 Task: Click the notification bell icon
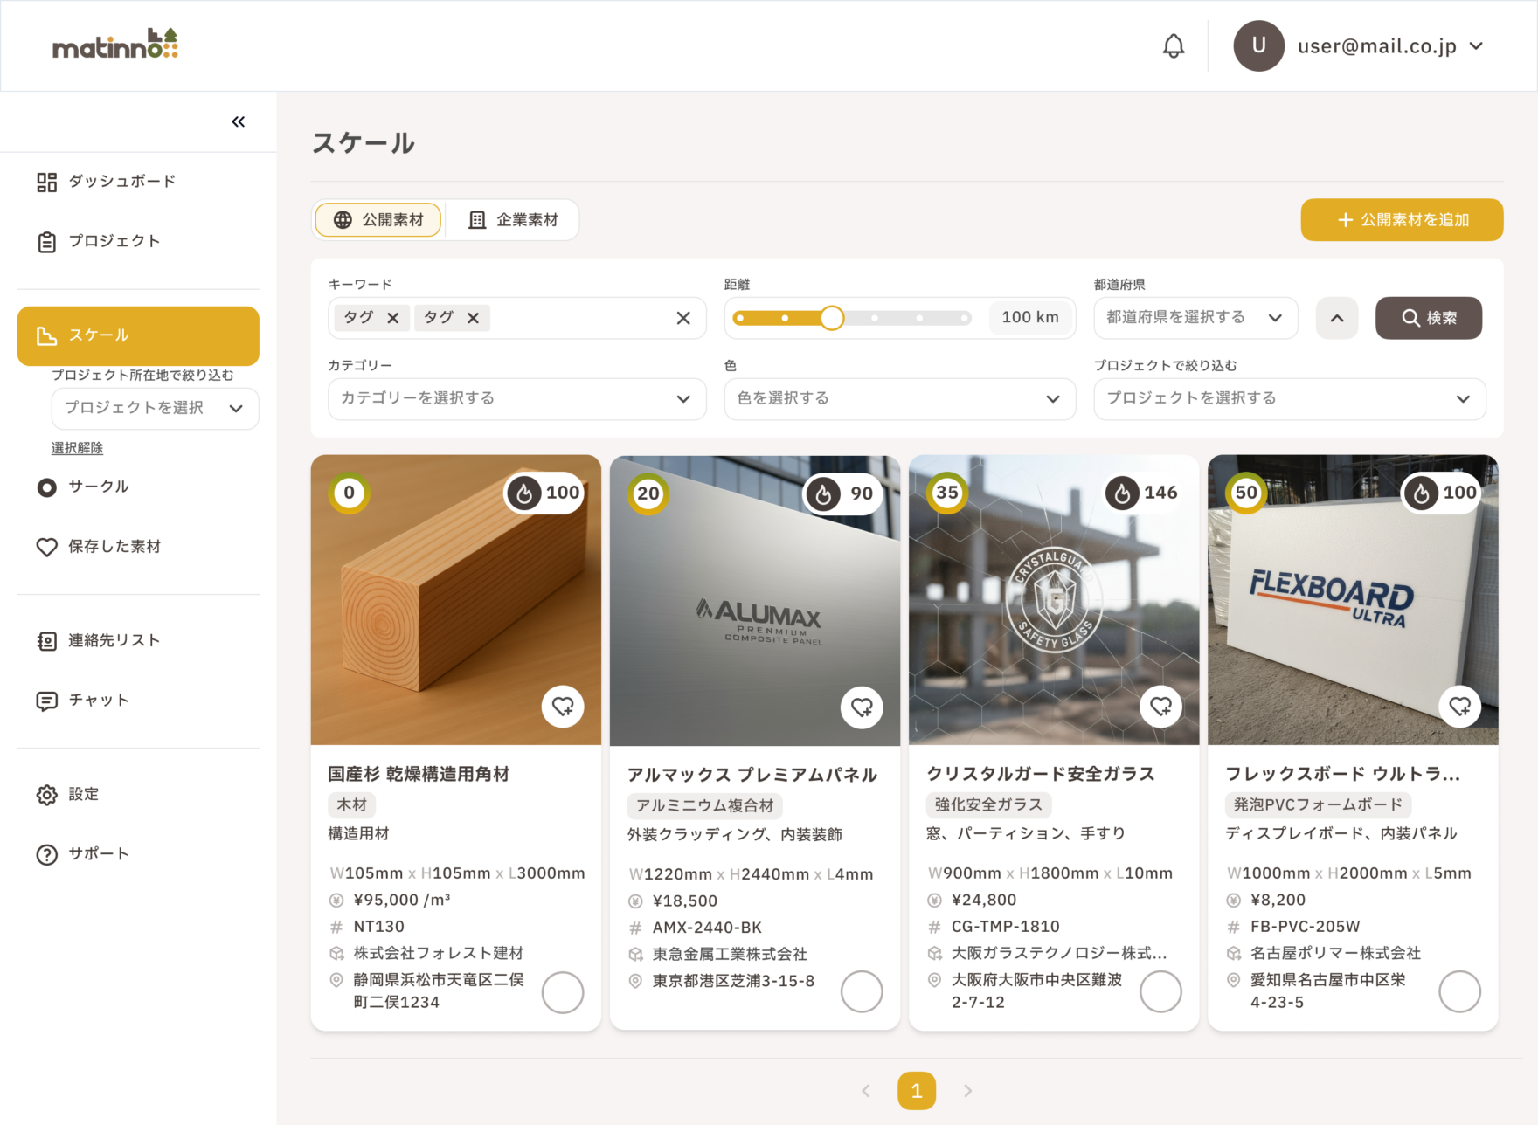(1174, 46)
